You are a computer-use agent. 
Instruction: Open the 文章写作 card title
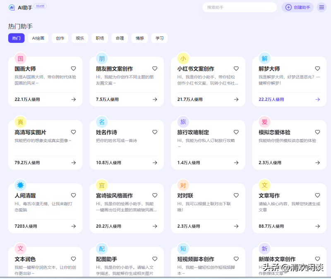tap(269, 196)
